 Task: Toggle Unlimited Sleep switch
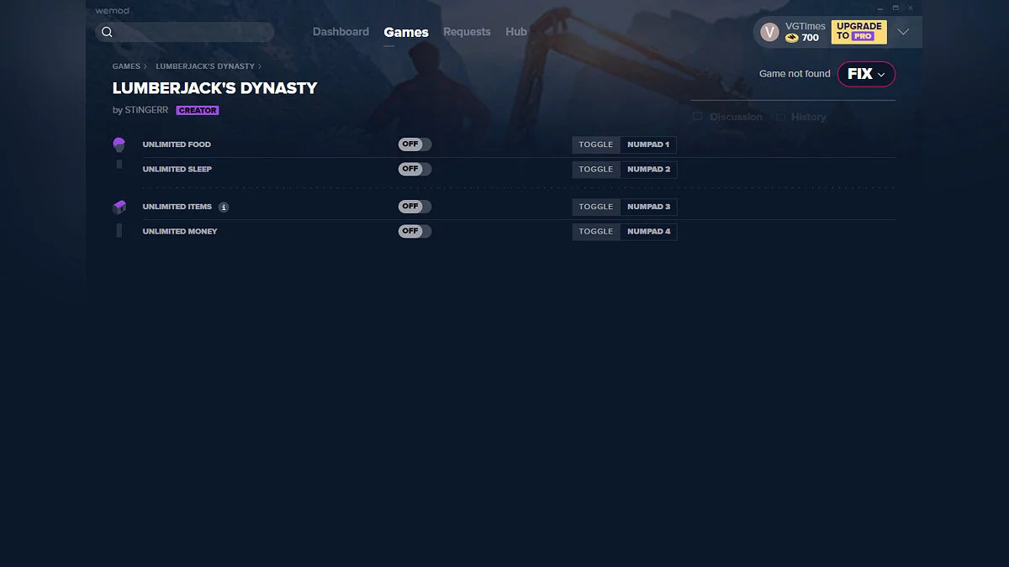click(x=415, y=169)
